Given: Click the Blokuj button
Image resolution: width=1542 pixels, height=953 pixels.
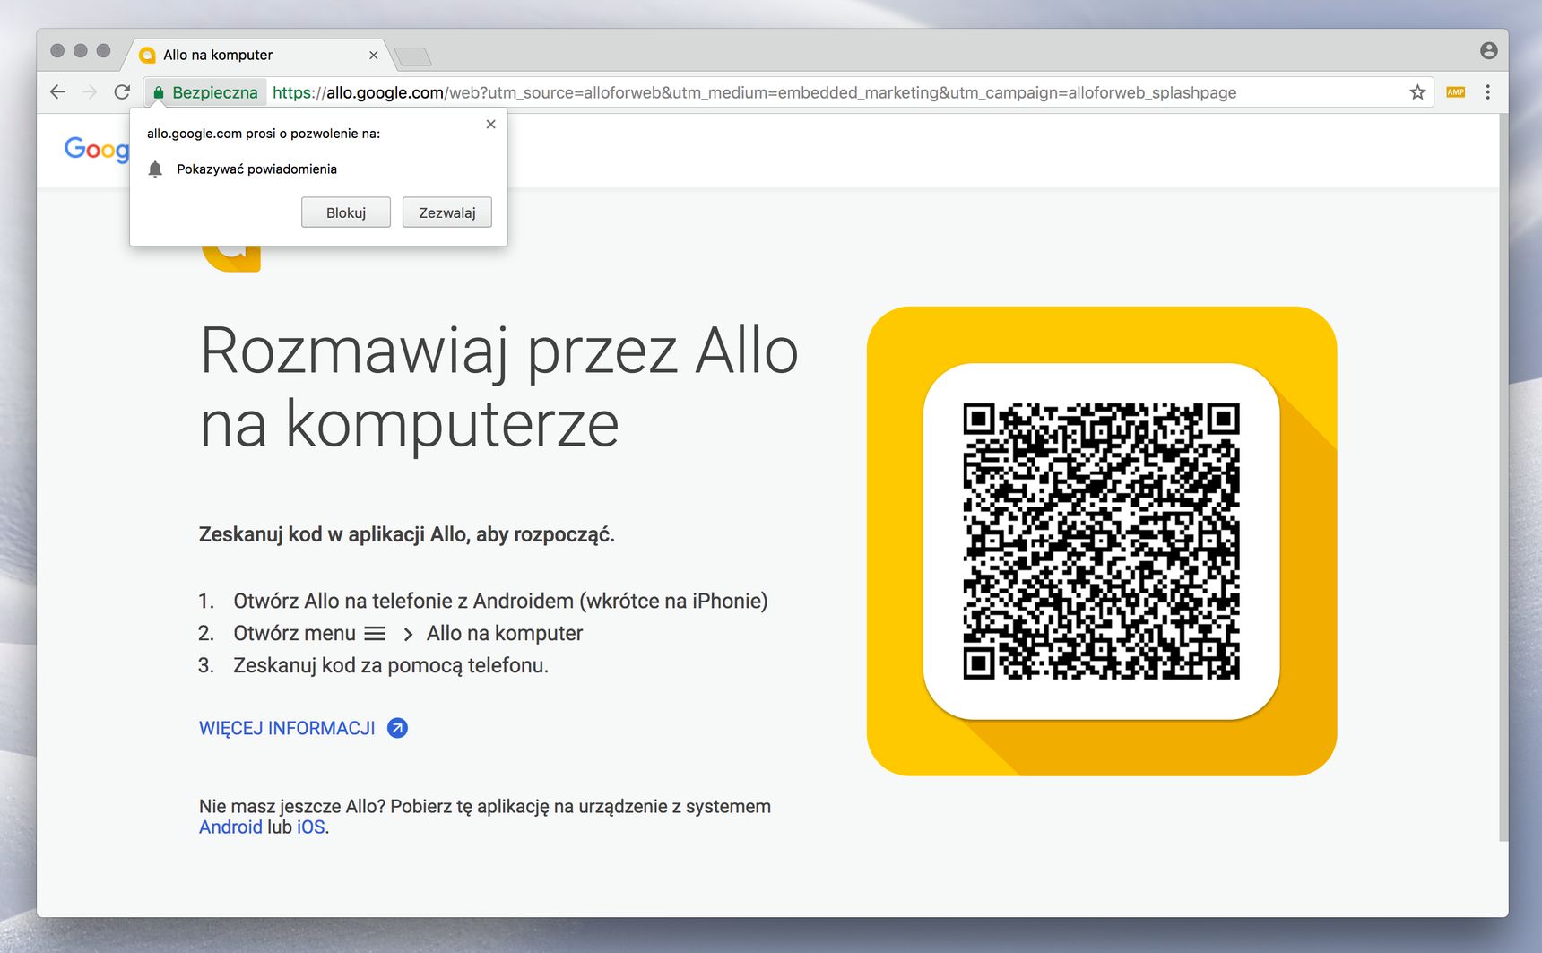Looking at the screenshot, I should [346, 212].
